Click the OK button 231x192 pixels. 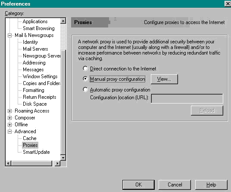138,185
